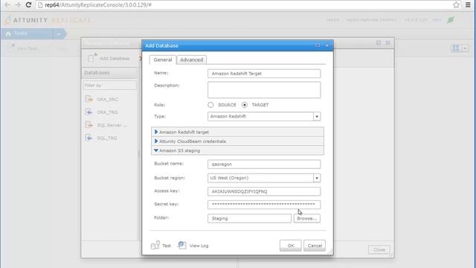Click the Bucket name field
This screenshot has width=476, height=268.
click(264, 164)
